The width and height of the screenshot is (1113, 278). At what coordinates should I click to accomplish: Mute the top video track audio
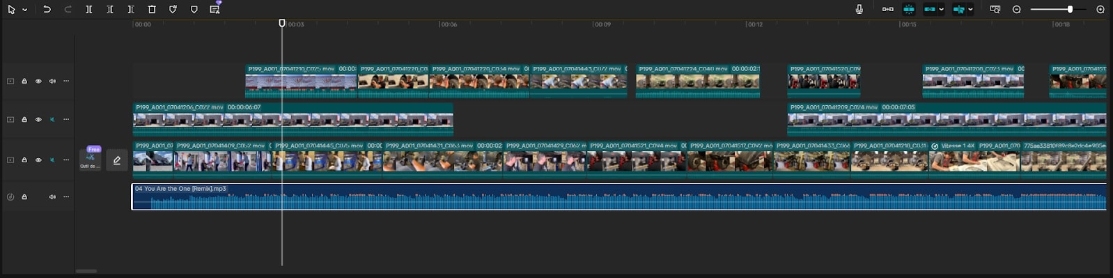tap(52, 82)
